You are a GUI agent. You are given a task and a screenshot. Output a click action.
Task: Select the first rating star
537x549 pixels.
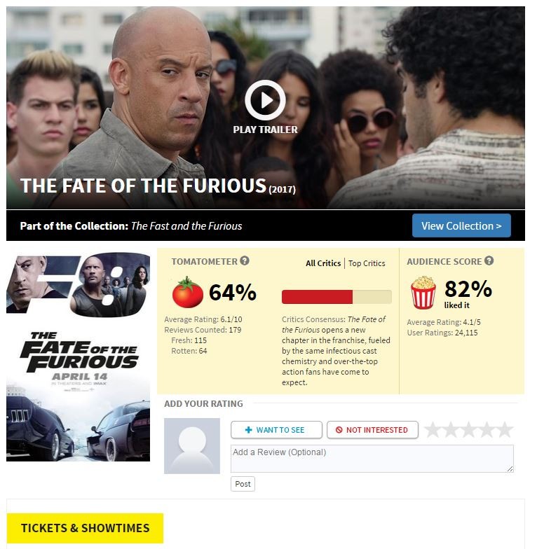pyautogui.click(x=433, y=430)
